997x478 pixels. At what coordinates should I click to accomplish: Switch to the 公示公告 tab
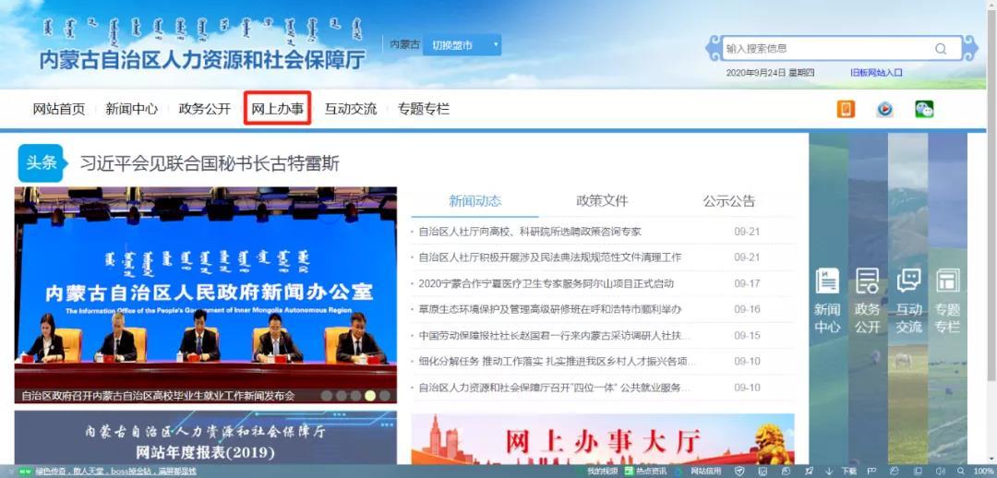[x=728, y=201]
